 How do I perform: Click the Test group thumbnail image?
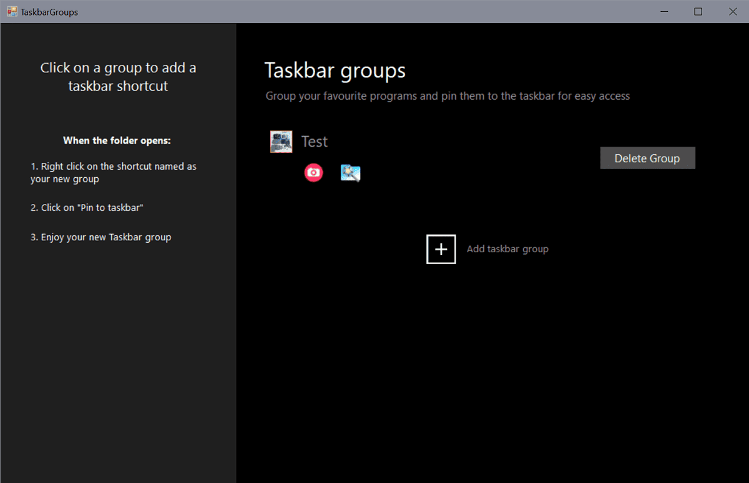tap(281, 141)
